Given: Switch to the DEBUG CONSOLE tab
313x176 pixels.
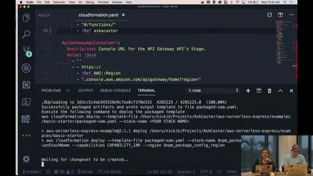Looking at the screenshot, I should click(115, 90).
